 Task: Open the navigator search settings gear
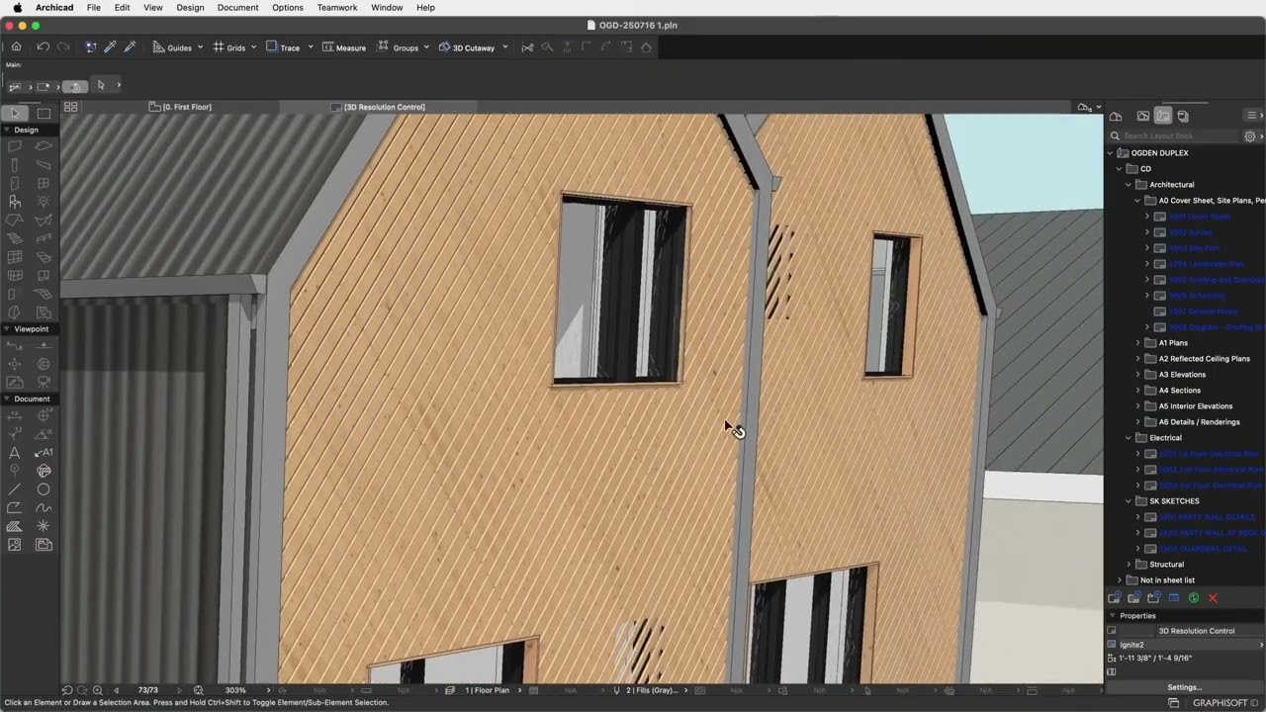point(1250,135)
